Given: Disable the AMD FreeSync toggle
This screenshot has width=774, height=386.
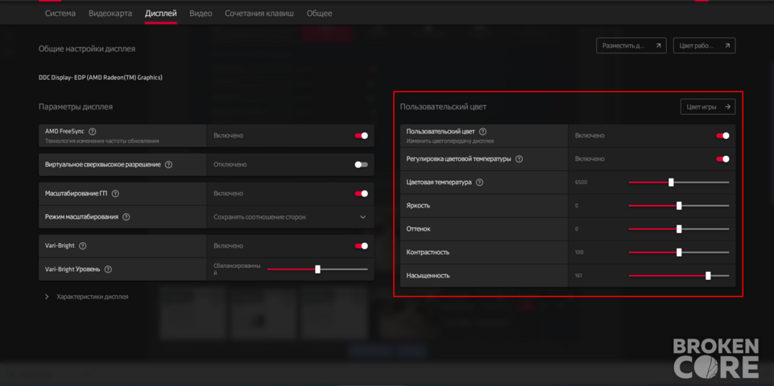Looking at the screenshot, I should pyautogui.click(x=362, y=136).
